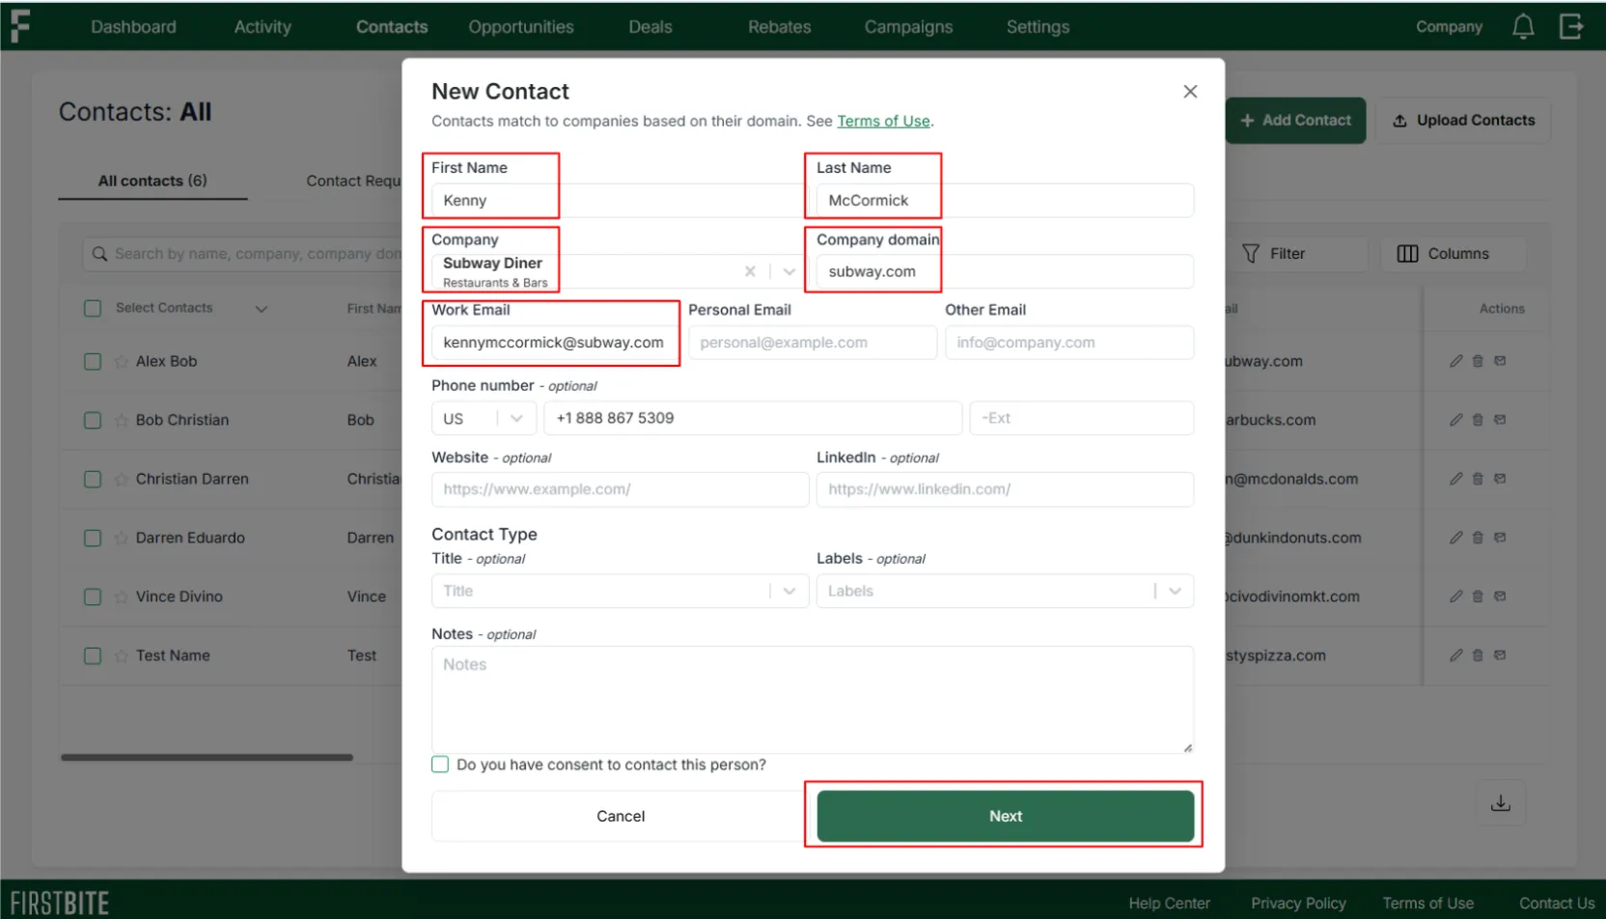Click the Upload Contacts button
Image resolution: width=1606 pixels, height=919 pixels.
click(x=1463, y=121)
